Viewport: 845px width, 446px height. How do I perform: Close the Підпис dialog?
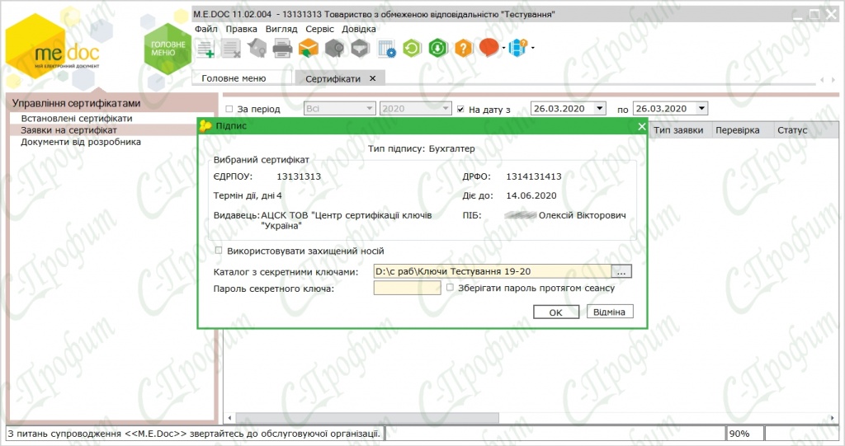pos(641,126)
